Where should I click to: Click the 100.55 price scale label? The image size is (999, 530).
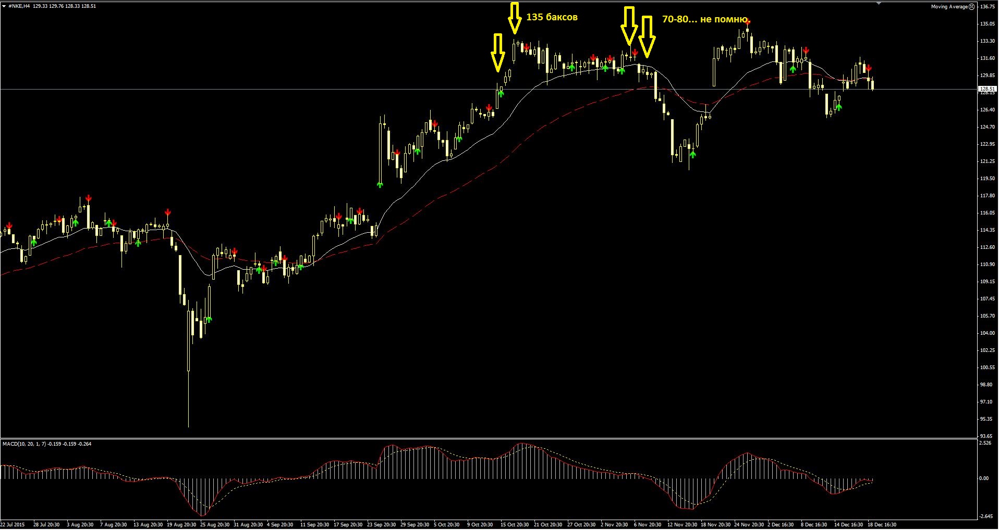(x=988, y=368)
